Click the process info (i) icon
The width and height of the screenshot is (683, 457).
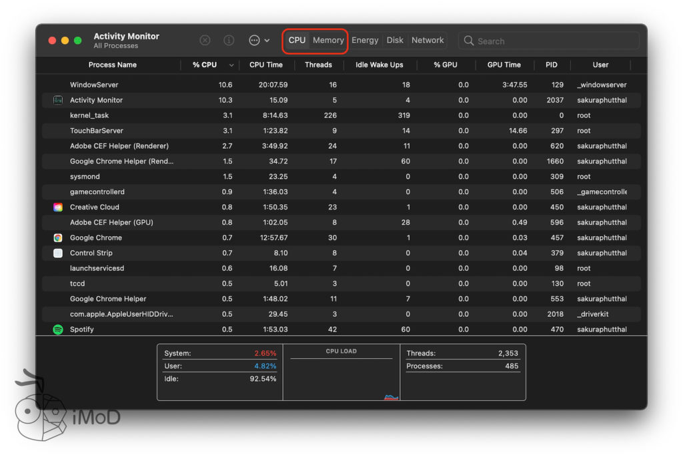pyautogui.click(x=229, y=40)
